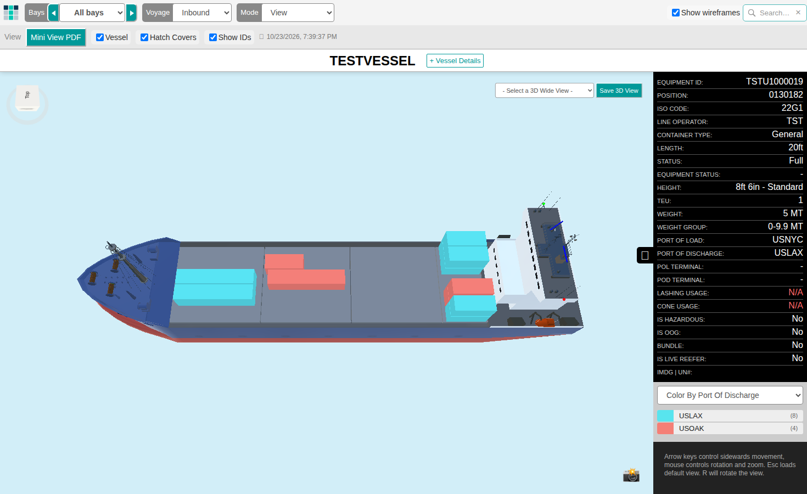
Task: Open Vessel Details button
Action: tap(455, 61)
